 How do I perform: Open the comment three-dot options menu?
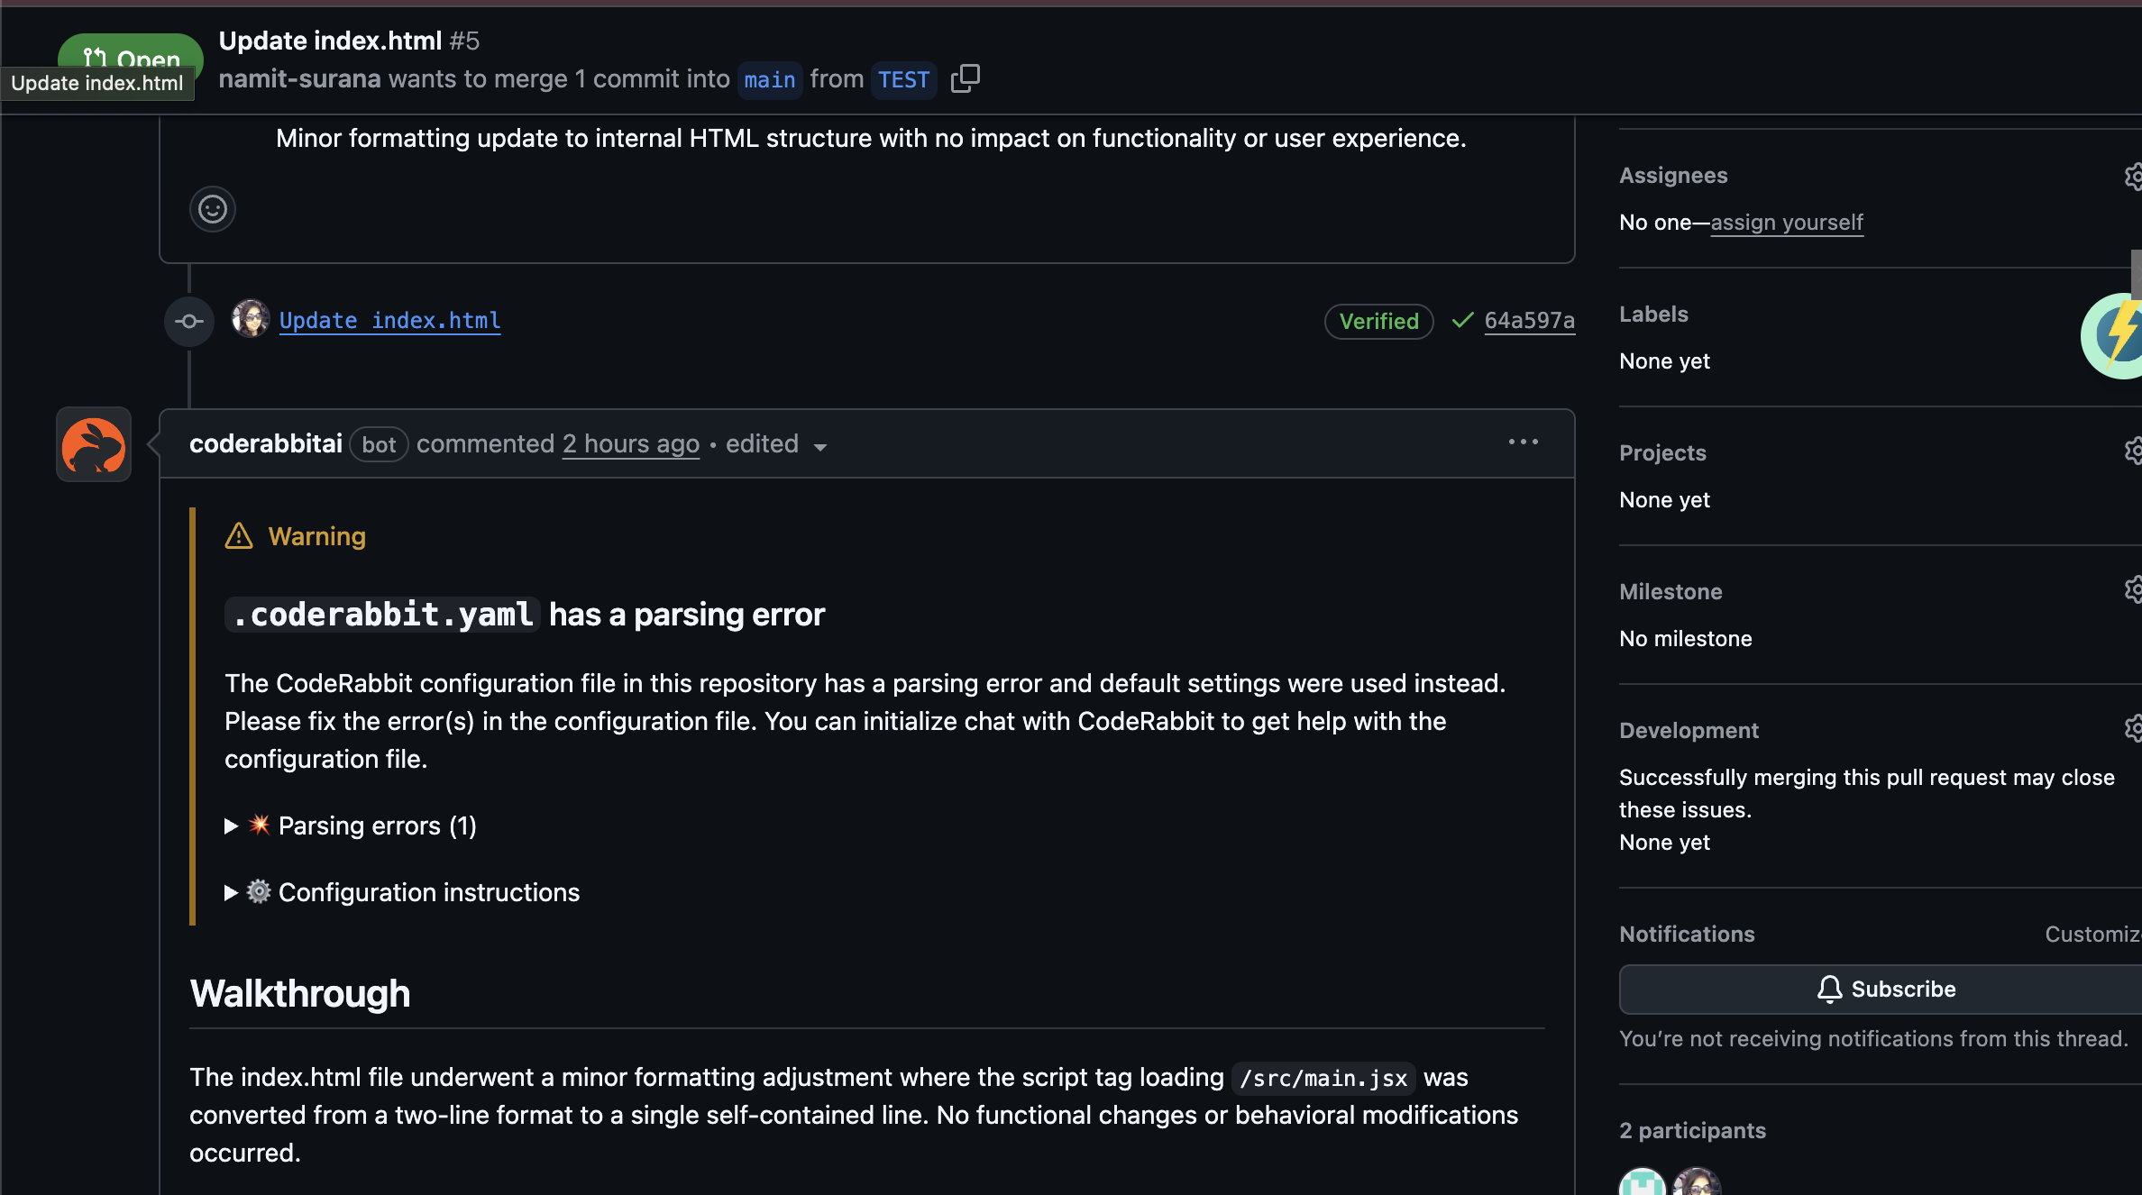pos(1523,442)
